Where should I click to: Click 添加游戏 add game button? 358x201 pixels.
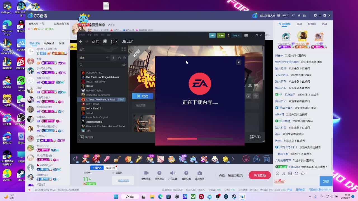click(87, 137)
